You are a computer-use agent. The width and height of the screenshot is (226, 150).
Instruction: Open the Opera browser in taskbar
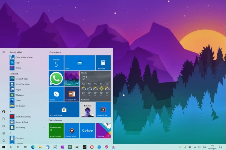tap(92, 147)
